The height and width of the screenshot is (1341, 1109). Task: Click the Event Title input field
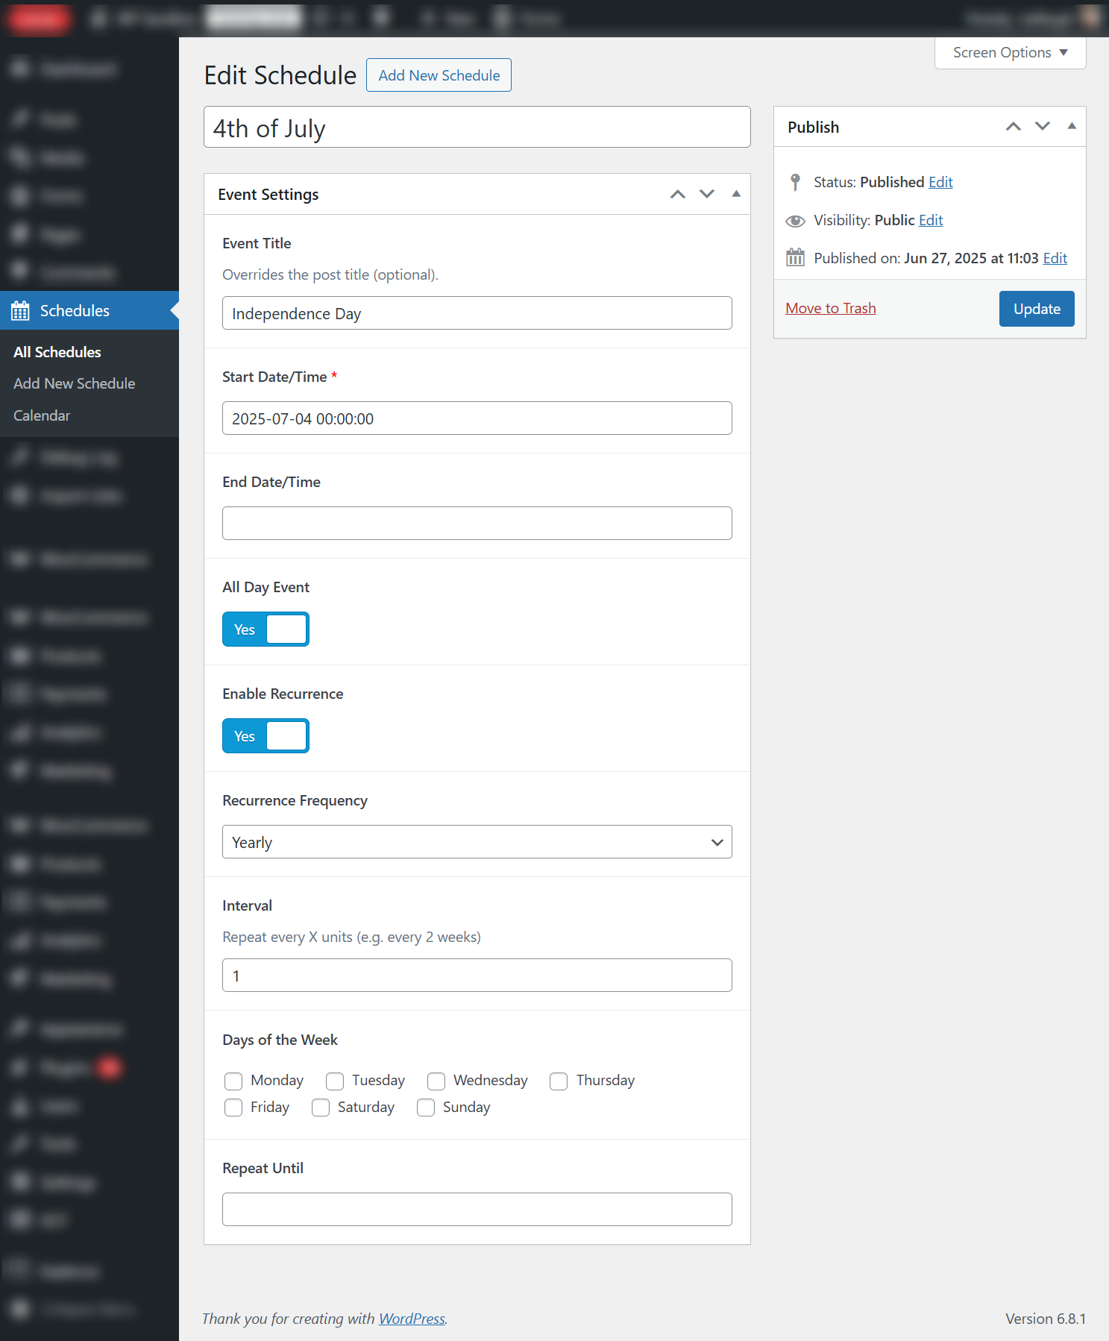tap(477, 313)
